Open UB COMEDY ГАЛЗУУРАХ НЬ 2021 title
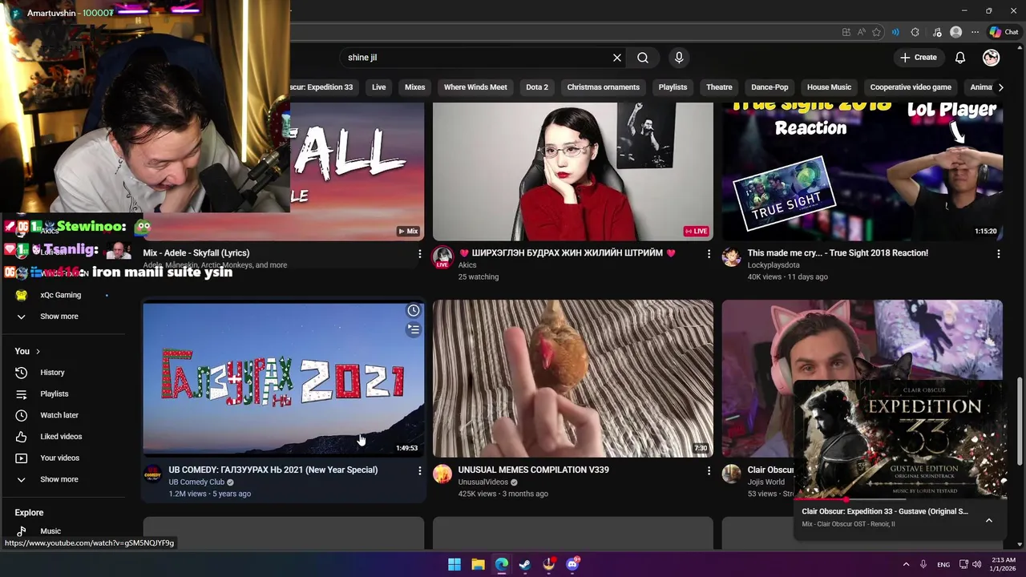 click(273, 470)
